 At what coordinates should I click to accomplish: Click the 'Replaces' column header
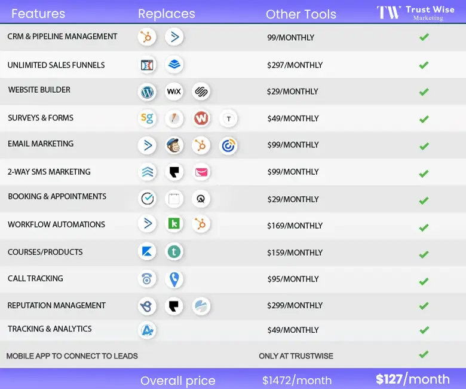point(167,14)
